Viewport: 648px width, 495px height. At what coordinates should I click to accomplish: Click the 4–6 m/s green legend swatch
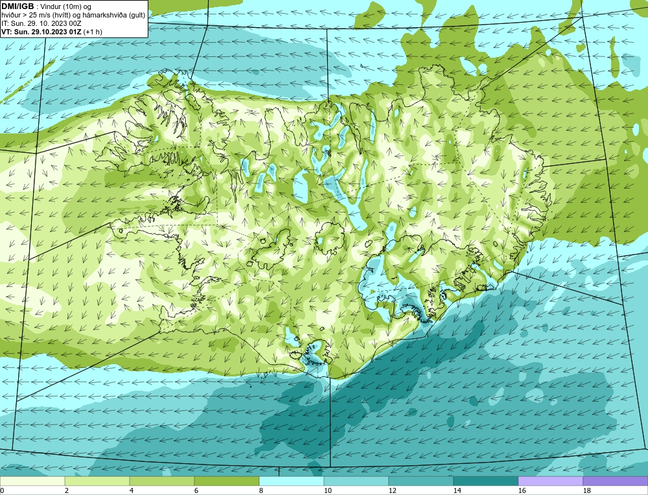coord(162,481)
